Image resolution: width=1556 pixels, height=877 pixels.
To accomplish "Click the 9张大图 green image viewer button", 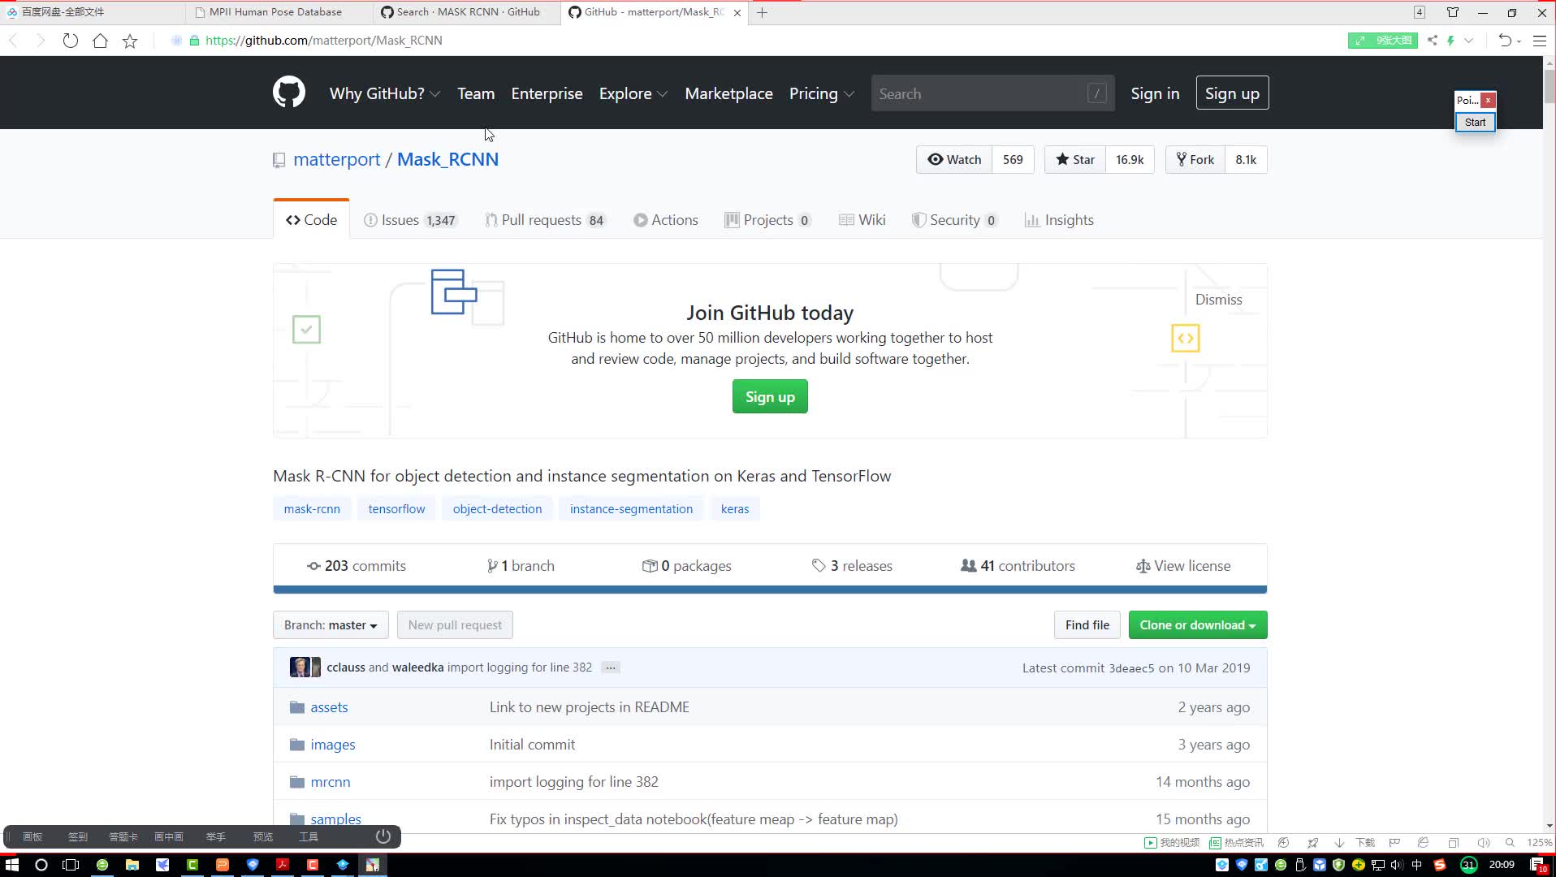I will click(x=1382, y=41).
